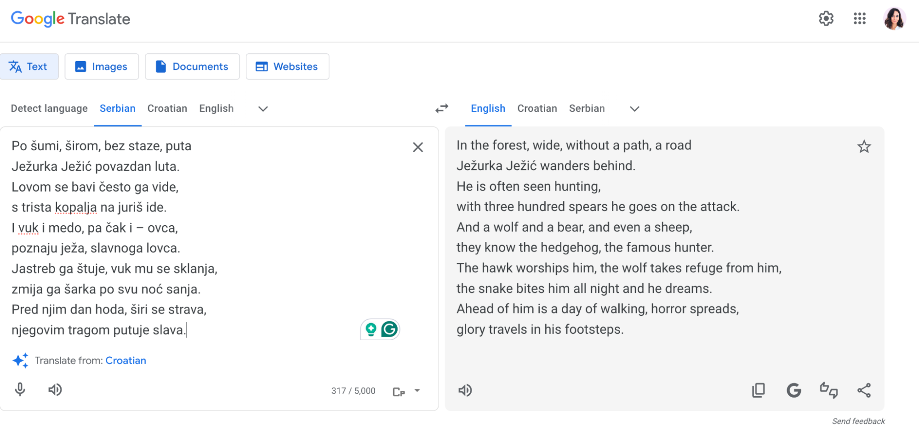
Task: Swap the translation languages
Action: click(441, 108)
